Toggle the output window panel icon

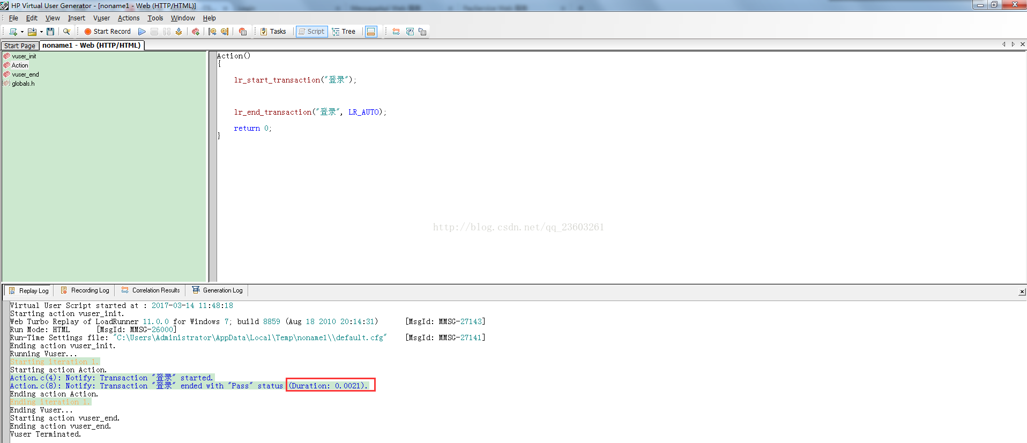click(x=371, y=32)
